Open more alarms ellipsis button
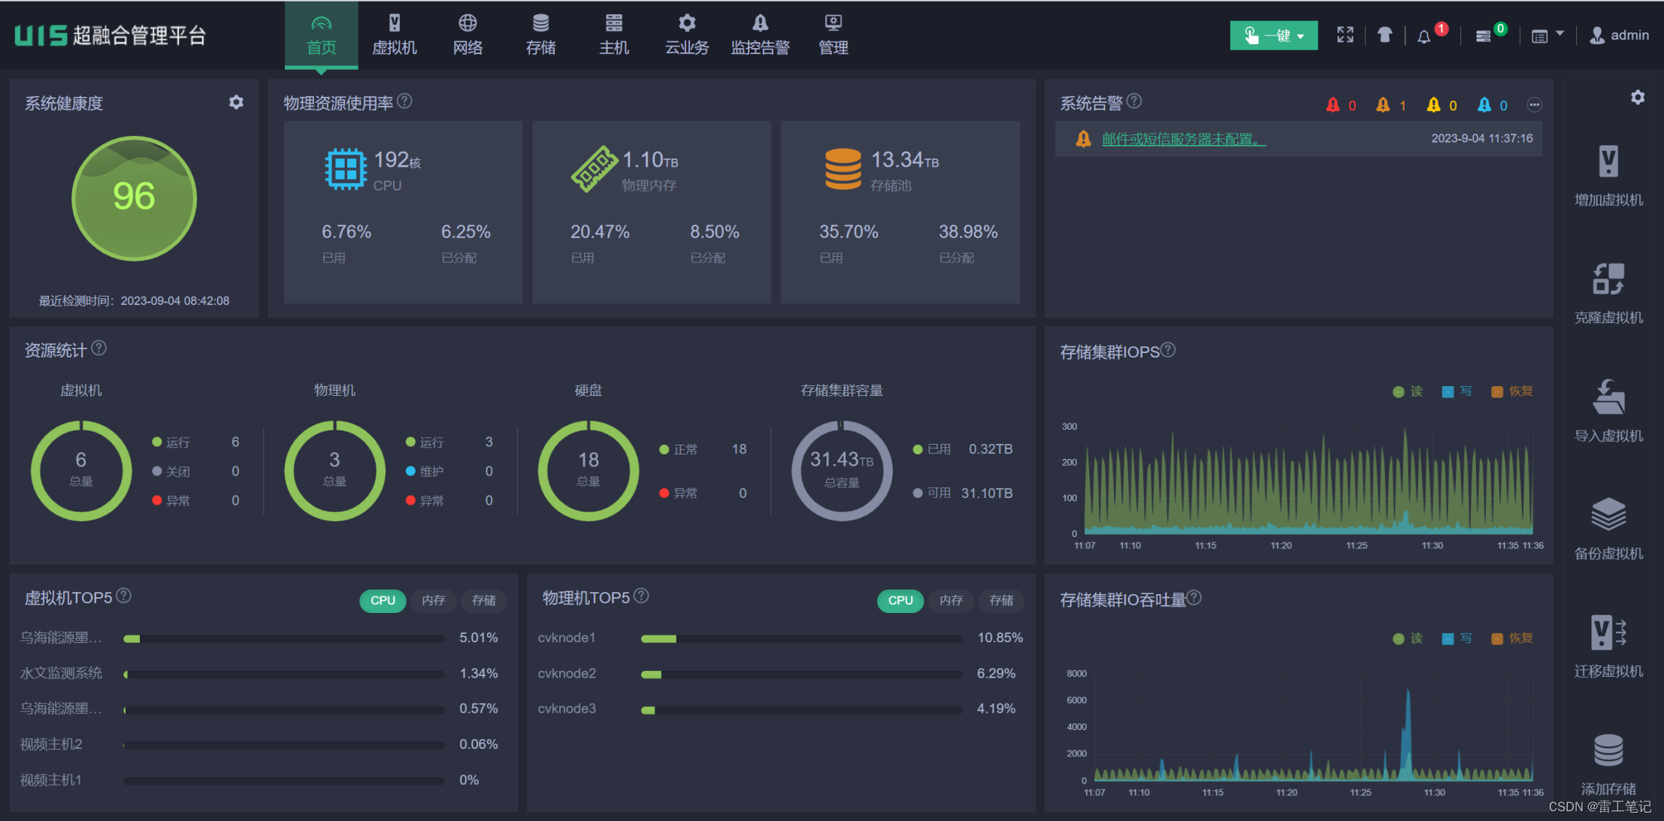 [x=1535, y=105]
